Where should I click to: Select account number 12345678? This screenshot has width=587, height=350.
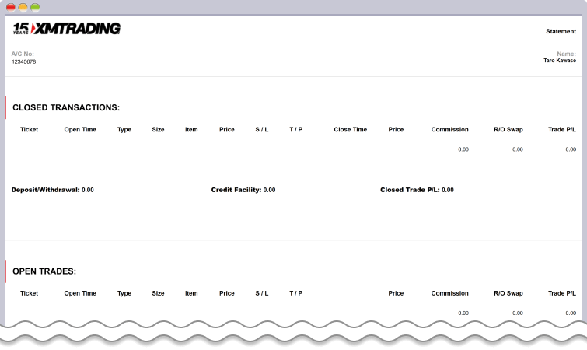click(x=23, y=61)
